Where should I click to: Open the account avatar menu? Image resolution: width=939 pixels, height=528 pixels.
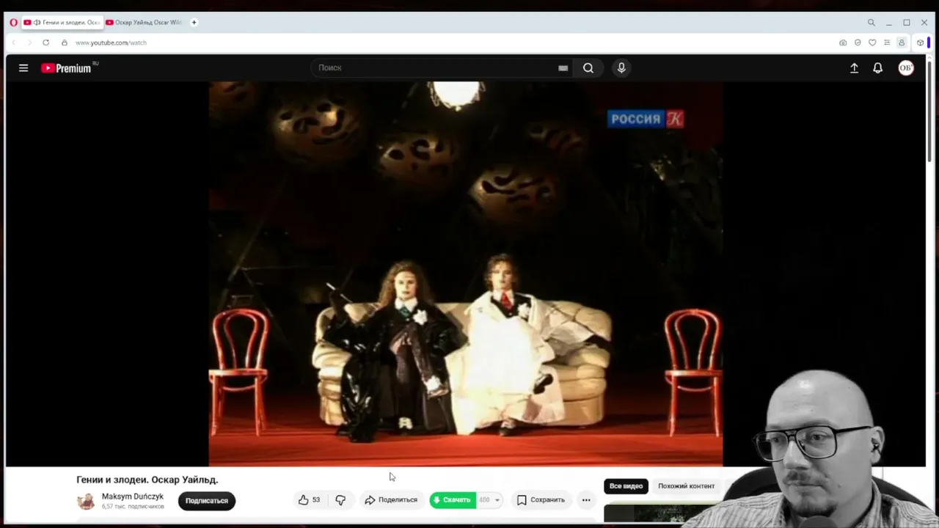(906, 68)
